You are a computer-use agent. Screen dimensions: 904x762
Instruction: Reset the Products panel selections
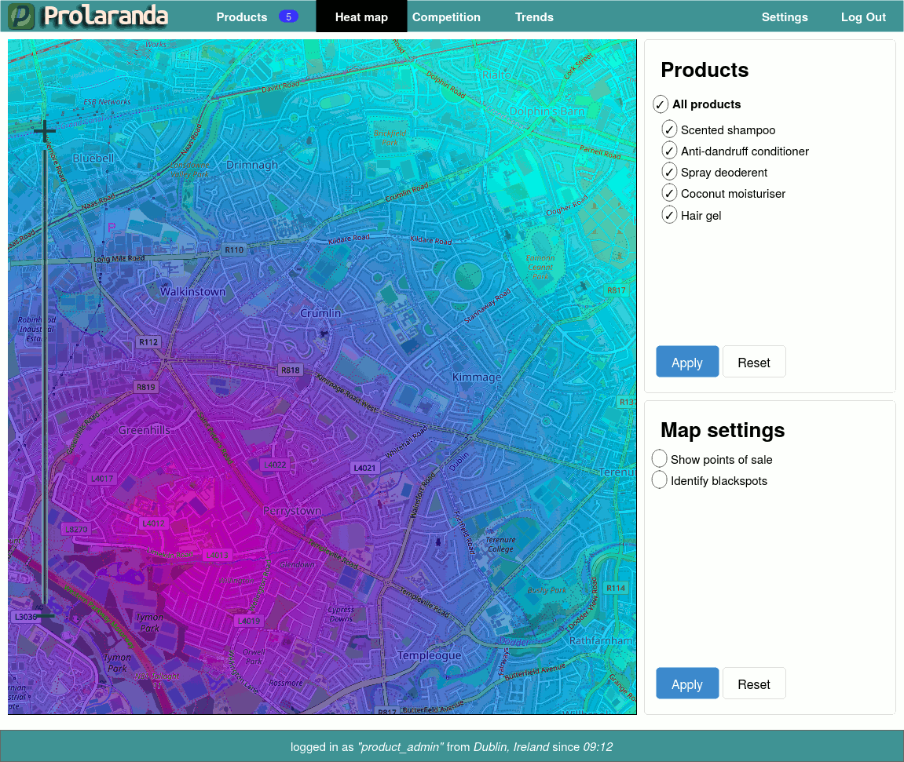coord(754,362)
